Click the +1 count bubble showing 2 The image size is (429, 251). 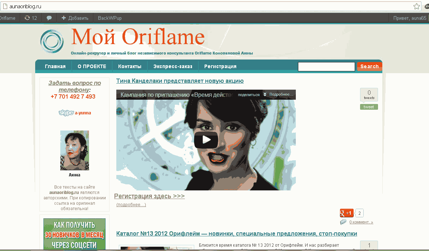tap(359, 213)
